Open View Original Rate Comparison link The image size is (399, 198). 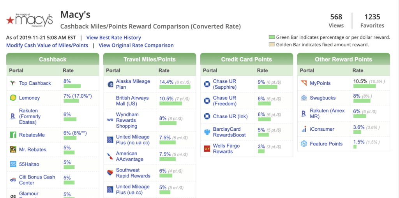click(x=136, y=45)
